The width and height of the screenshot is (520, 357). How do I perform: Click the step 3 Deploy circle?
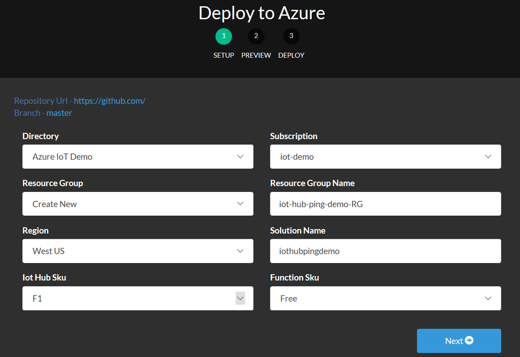click(291, 36)
